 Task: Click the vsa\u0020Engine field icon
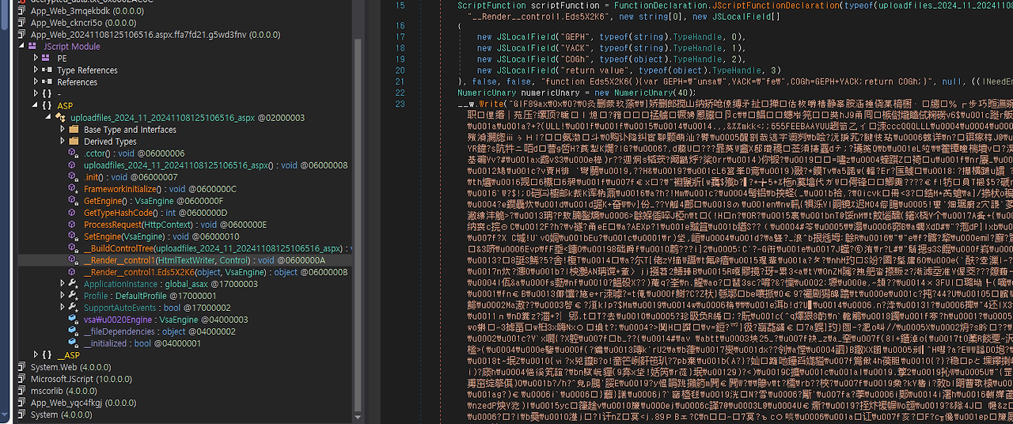point(75,320)
